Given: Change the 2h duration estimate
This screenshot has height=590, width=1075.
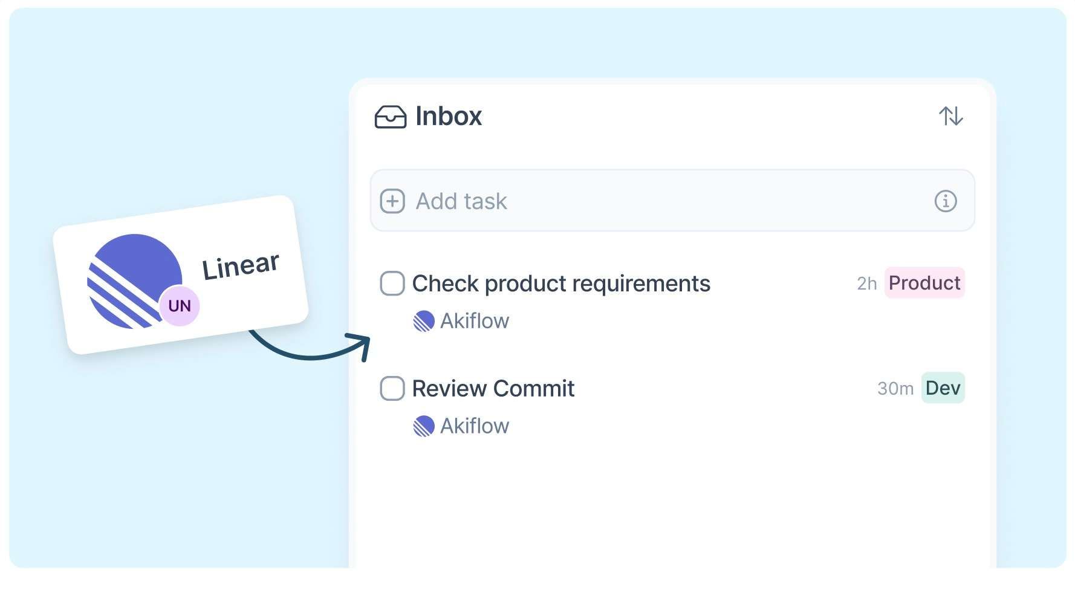Looking at the screenshot, I should coord(866,284).
